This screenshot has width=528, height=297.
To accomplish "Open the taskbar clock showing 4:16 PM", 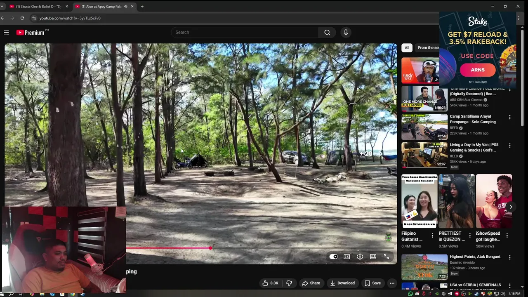I will coord(514,294).
